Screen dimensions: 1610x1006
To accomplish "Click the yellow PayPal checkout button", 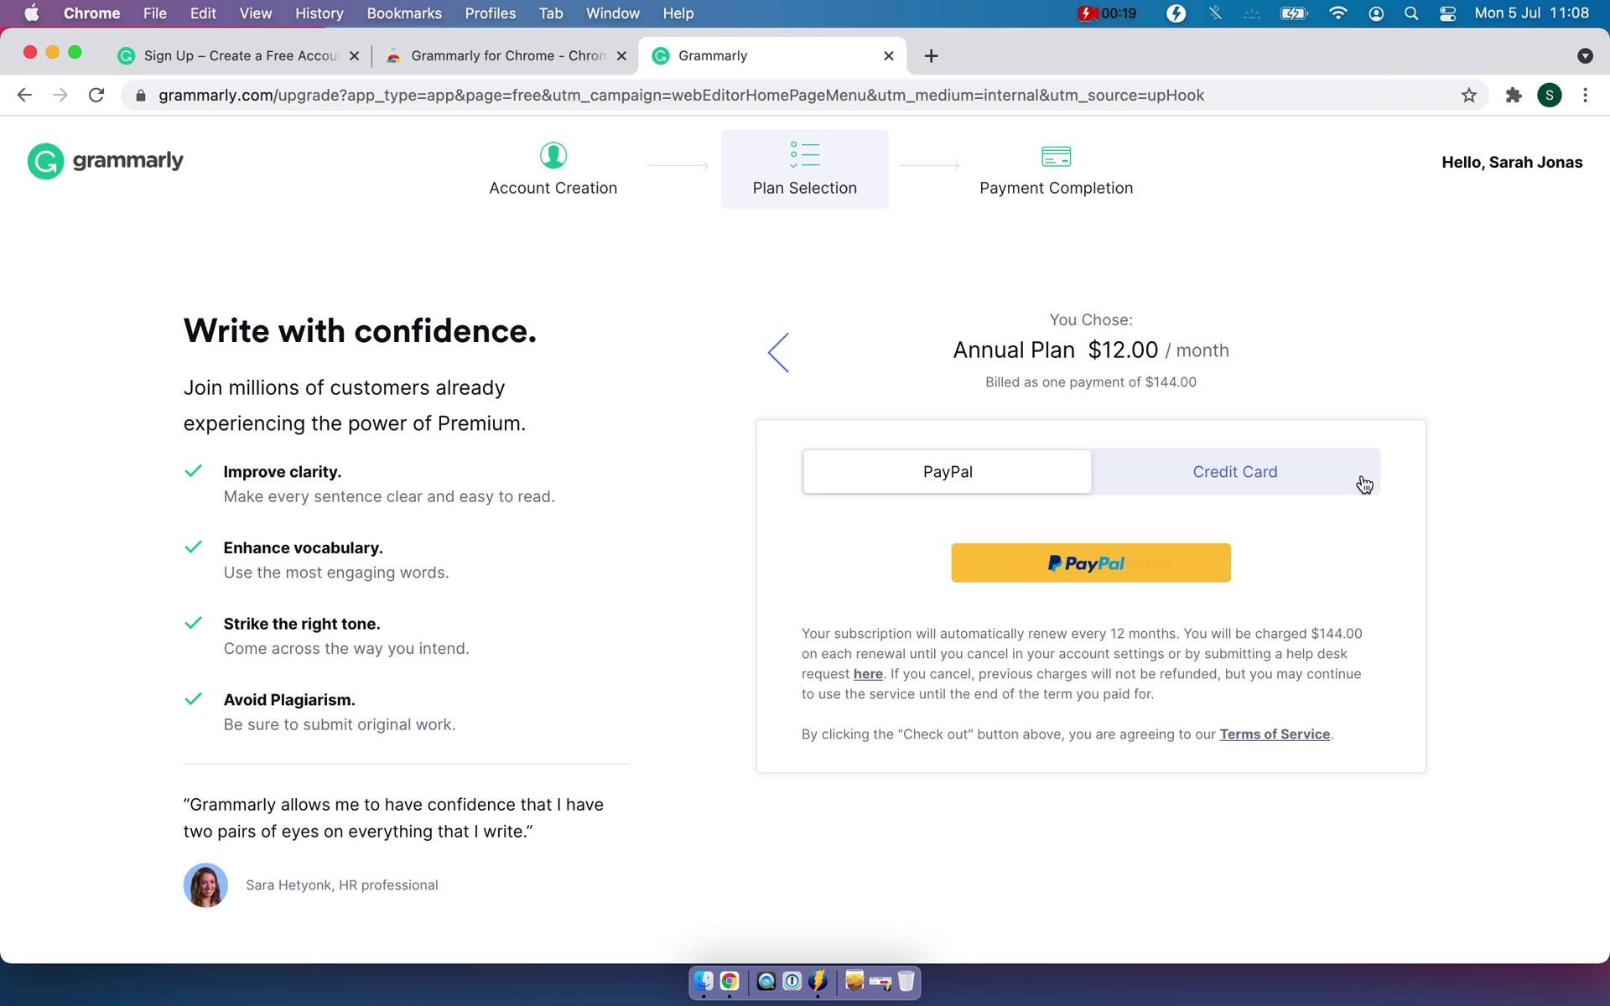I will [1091, 563].
